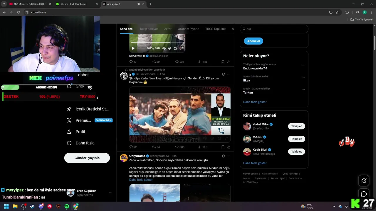376x211 pixels.
Task: Open Grok icon on the OnlyDrama post
Action: (x=224, y=156)
